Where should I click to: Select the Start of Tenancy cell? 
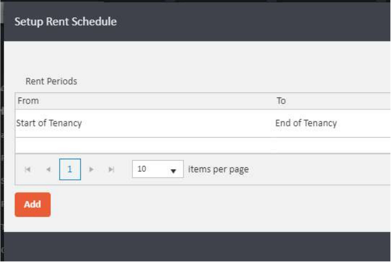point(49,123)
